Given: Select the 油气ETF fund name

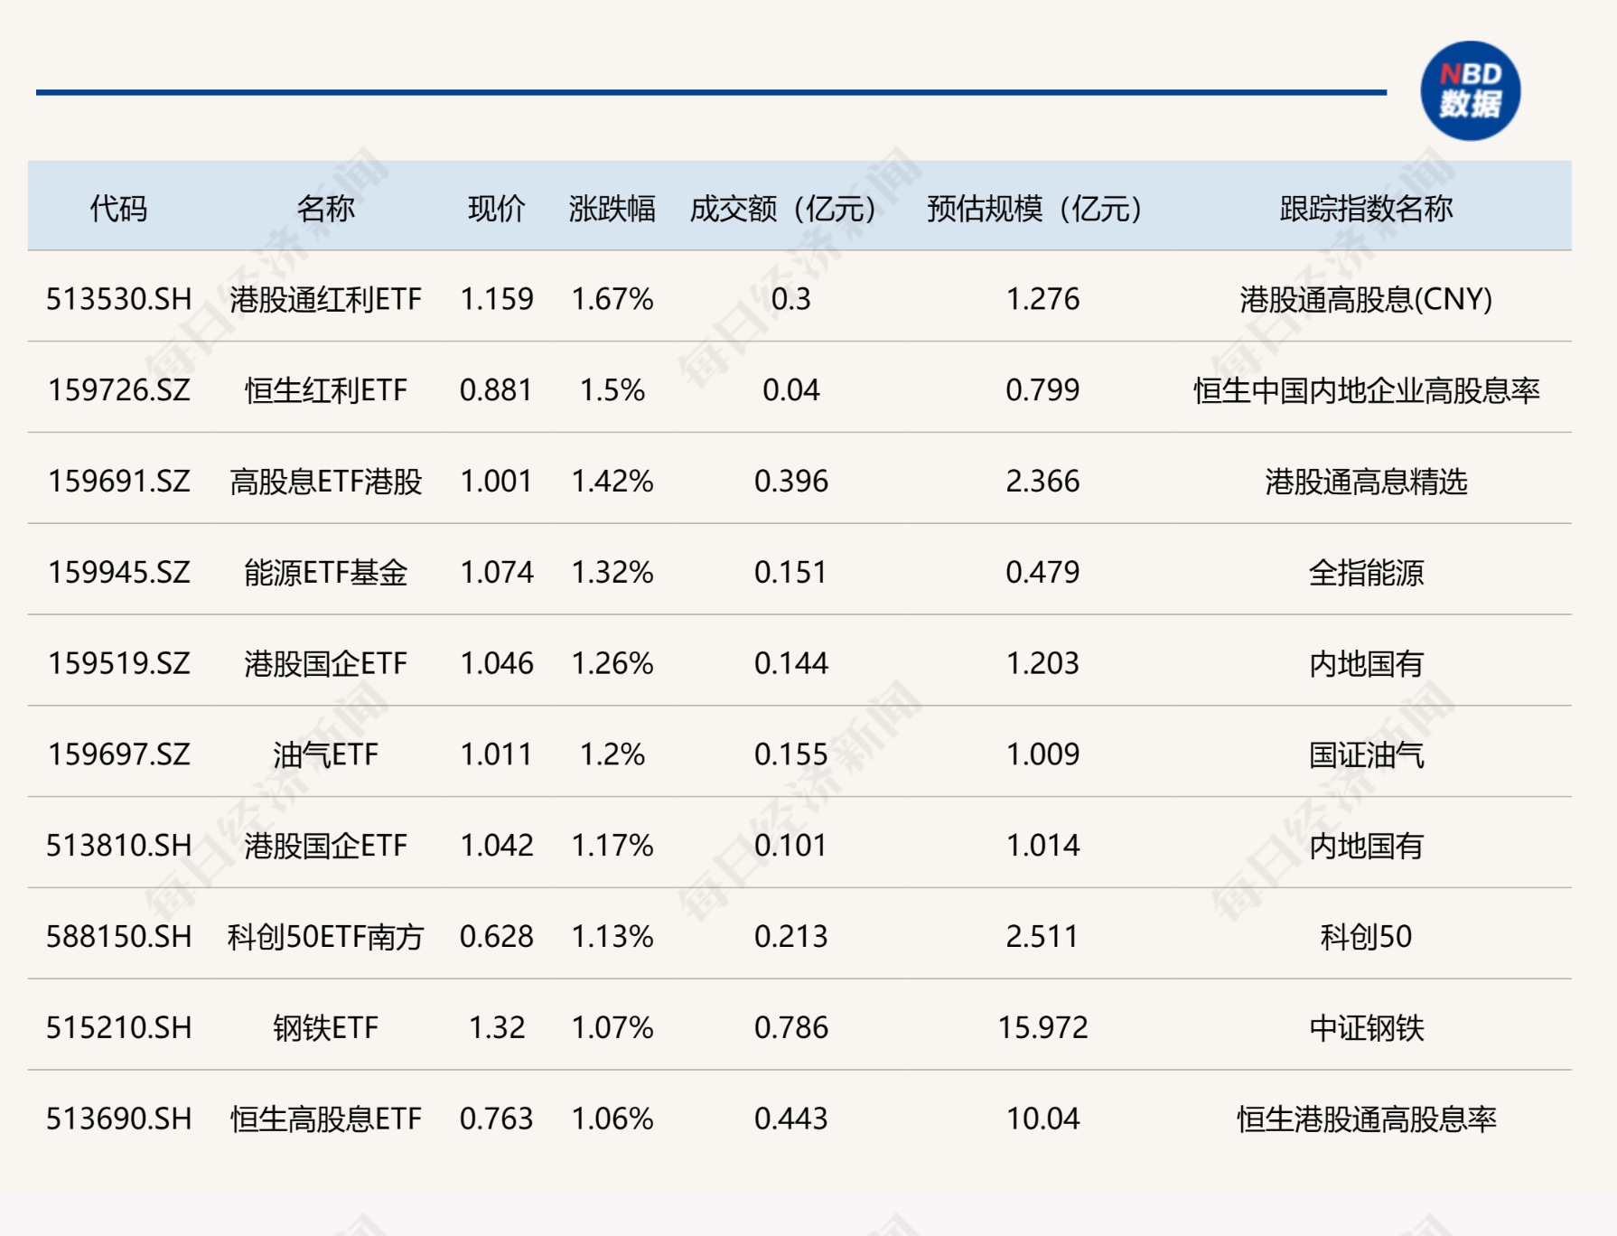Looking at the screenshot, I should click(x=325, y=754).
